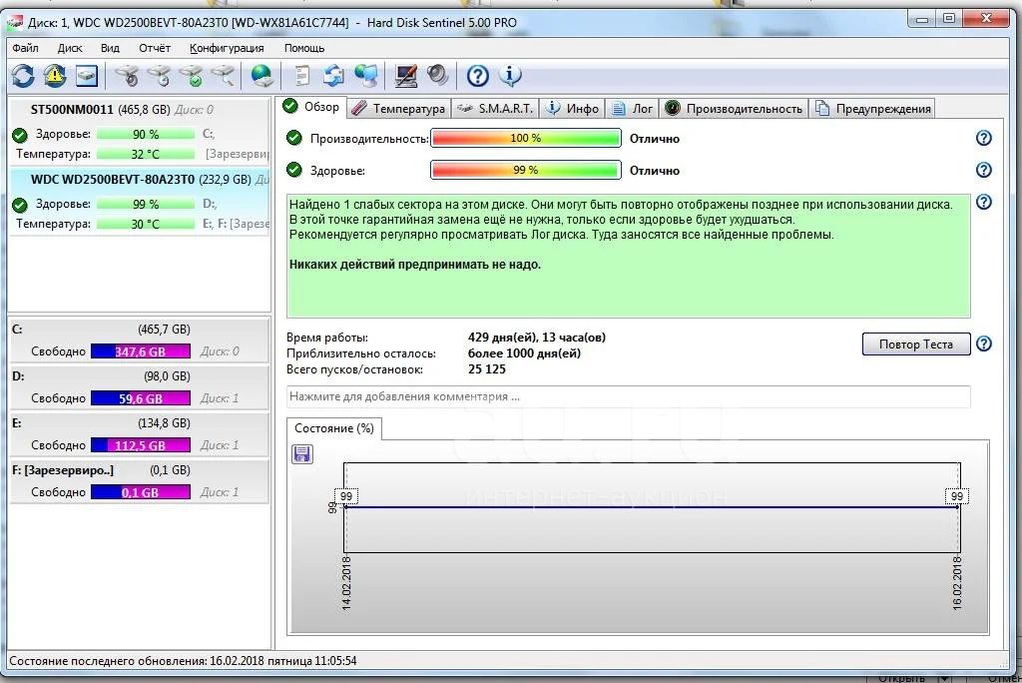
Task: Click the help icon beside Производительность bar
Action: coord(983,138)
